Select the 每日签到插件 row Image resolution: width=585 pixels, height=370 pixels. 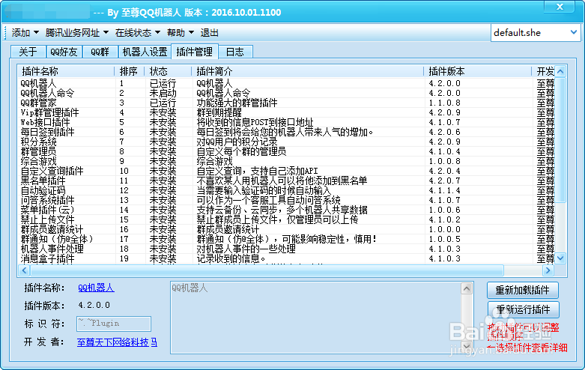(x=286, y=132)
